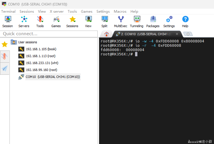This screenshot has width=214, height=144.
Task: Open a new tab with plus button
Action: coord(188,34)
